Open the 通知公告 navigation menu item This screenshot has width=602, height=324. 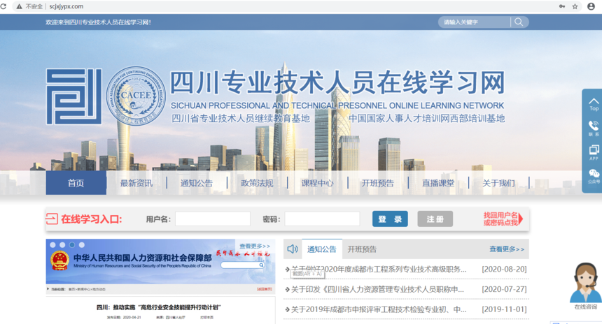tap(197, 183)
